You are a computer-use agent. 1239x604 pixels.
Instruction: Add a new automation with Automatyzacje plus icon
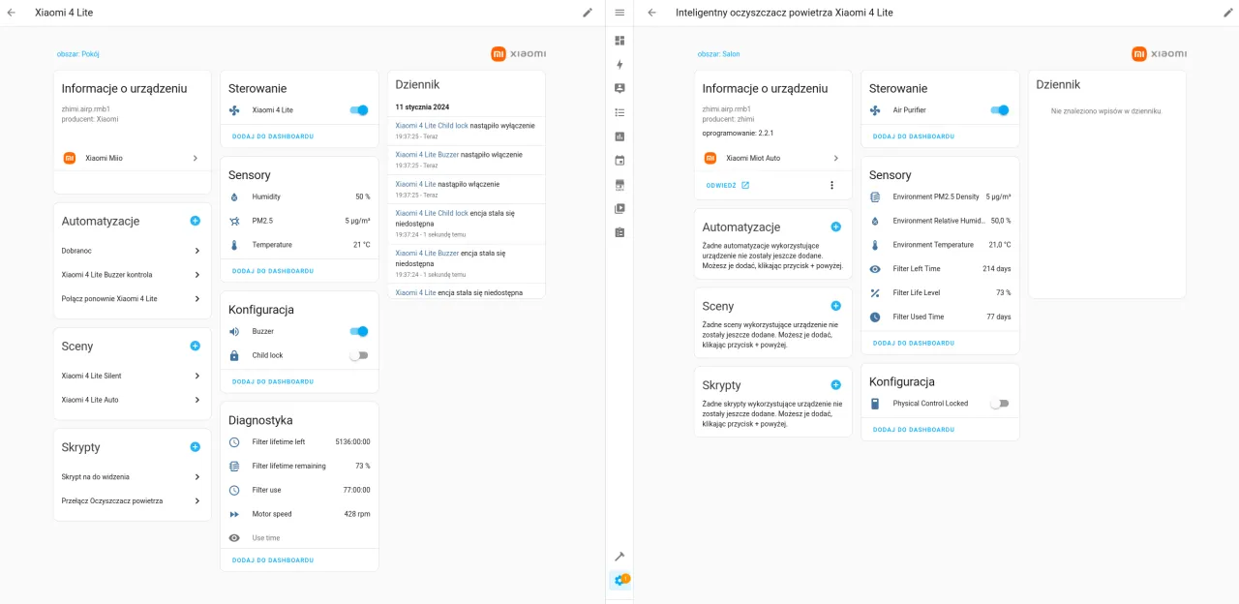point(195,221)
